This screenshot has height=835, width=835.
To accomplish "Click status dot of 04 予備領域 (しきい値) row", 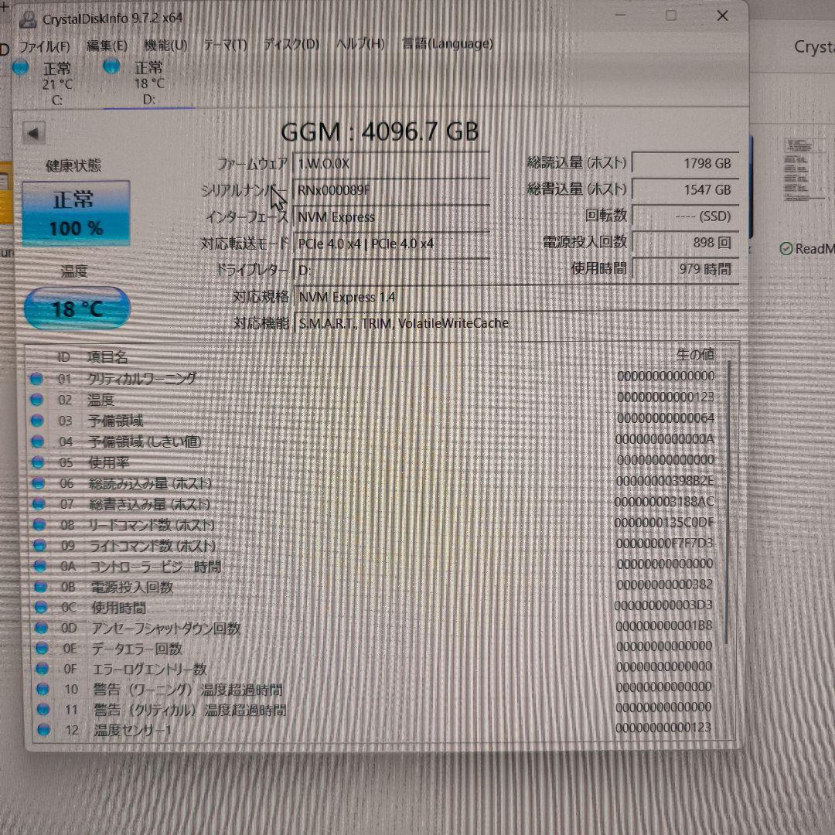I will point(37,441).
